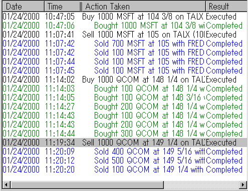248x191 pixels.
Task: Click the Result column header
Action: pos(226,6)
